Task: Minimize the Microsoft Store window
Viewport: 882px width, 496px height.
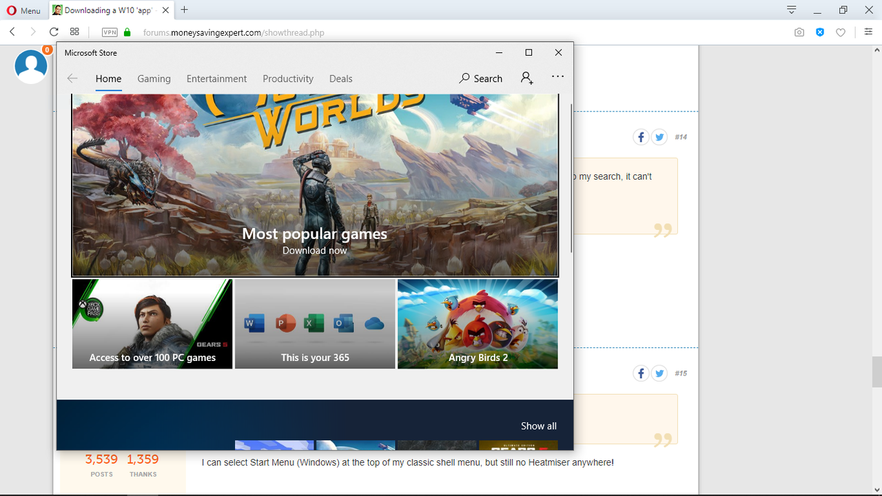Action: (x=499, y=52)
